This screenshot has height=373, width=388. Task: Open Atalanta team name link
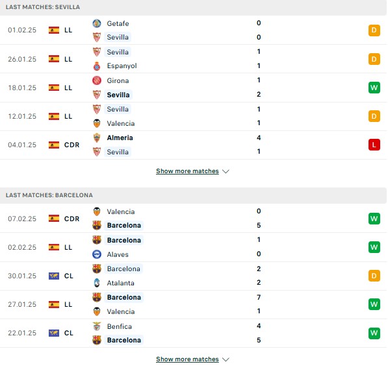120,283
